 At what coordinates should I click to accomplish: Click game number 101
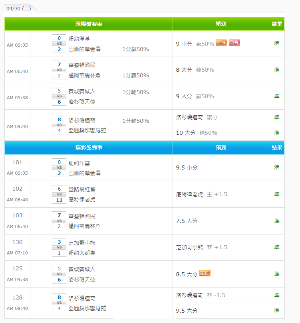point(17,162)
